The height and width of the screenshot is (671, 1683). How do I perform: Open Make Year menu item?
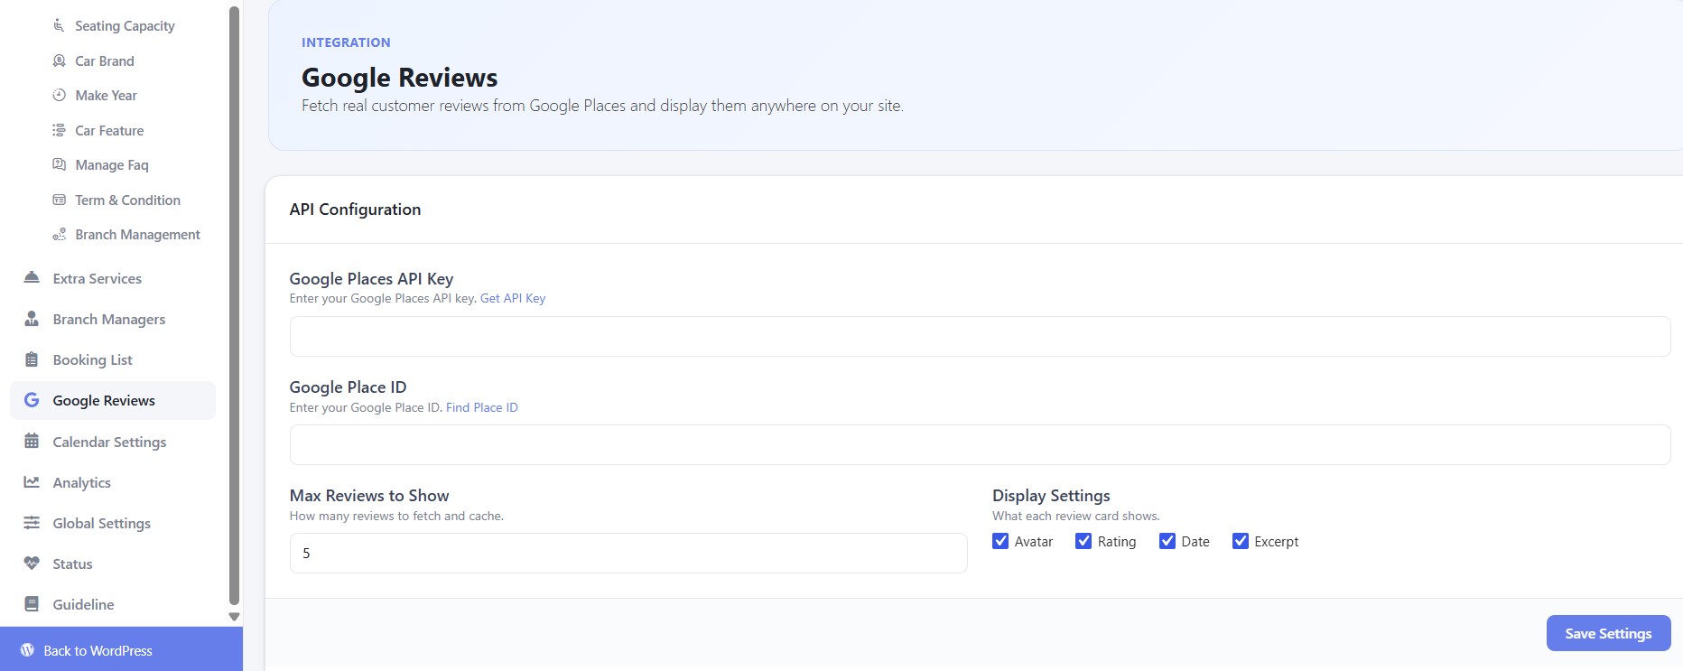click(x=106, y=95)
